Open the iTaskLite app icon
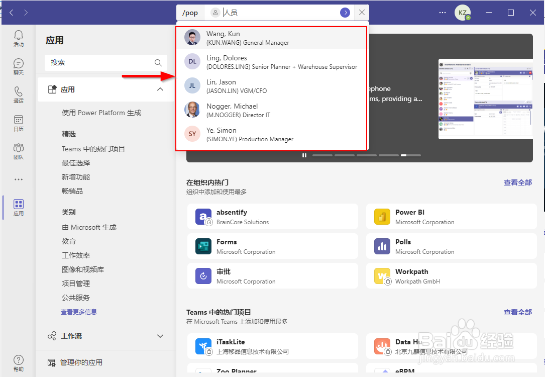The height and width of the screenshot is (377, 545). click(x=203, y=346)
